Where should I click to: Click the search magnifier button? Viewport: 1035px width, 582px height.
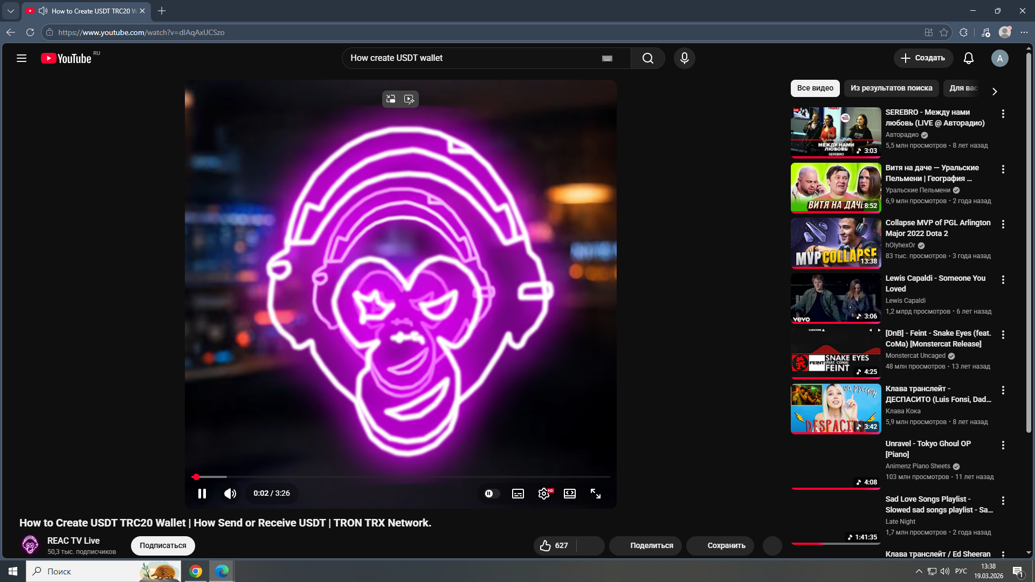[x=647, y=58]
